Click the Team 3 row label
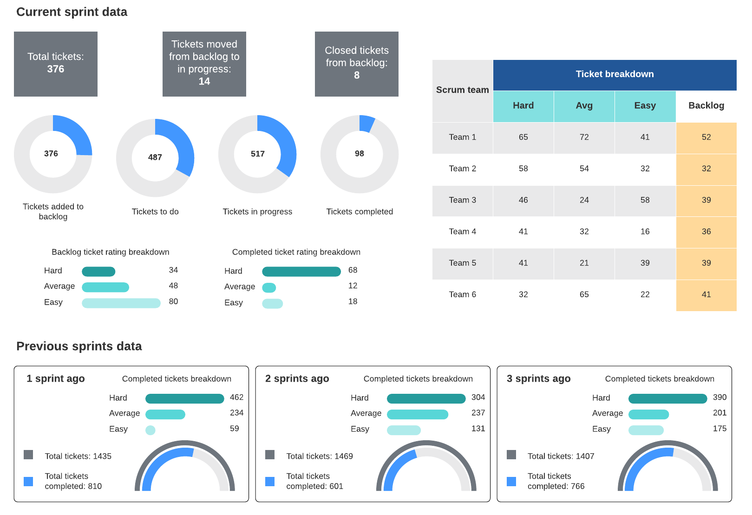Viewport: 752px width, 515px height. pos(462,200)
